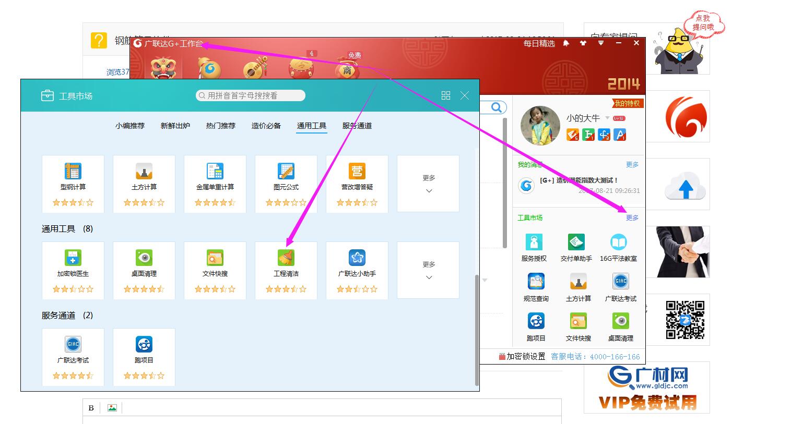Open the G+ 造价技能指数大测试 message
The width and height of the screenshot is (791, 424).
coord(579,180)
